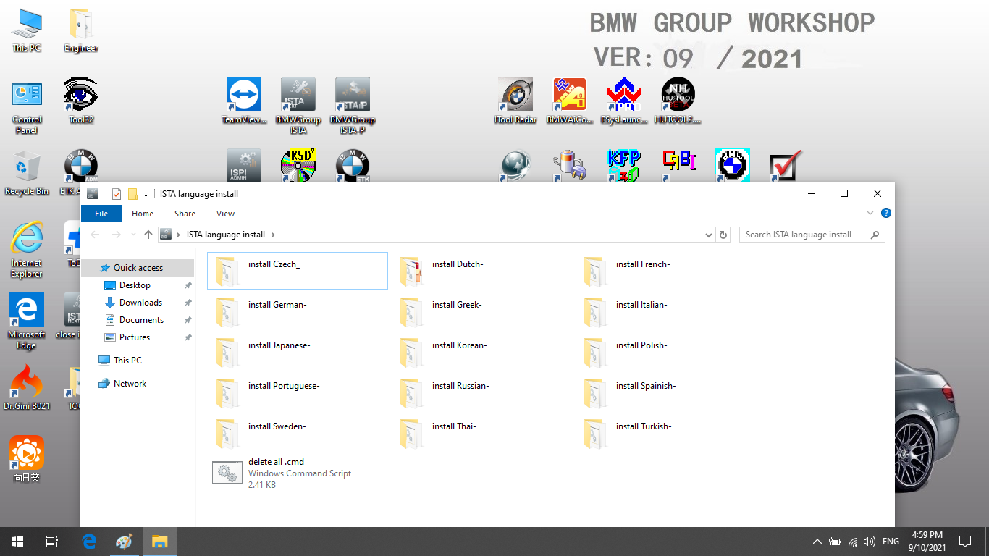Viewport: 989px width, 556px height.
Task: Switch to the Share ribbon tab
Action: click(x=185, y=214)
